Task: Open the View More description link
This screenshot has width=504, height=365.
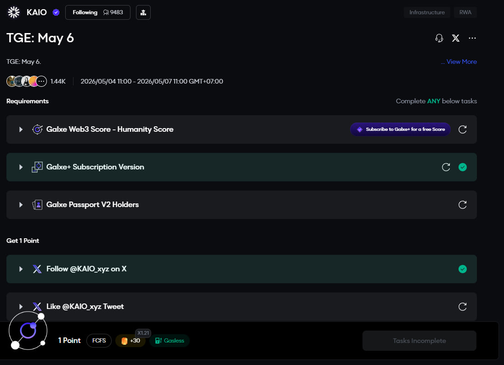Action: pyautogui.click(x=462, y=62)
